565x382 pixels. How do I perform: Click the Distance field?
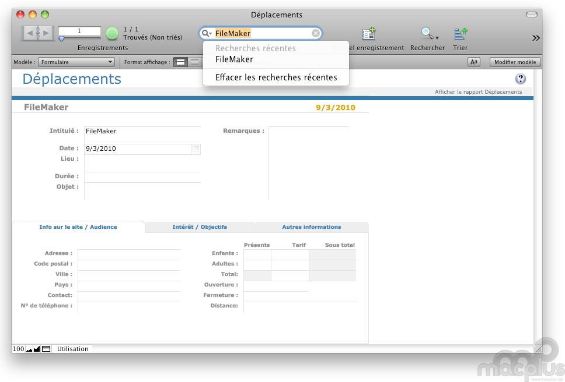point(300,307)
